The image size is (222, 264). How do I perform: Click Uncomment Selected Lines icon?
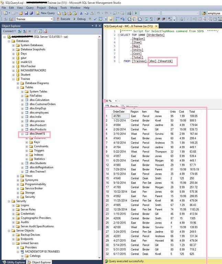pos(151,19)
